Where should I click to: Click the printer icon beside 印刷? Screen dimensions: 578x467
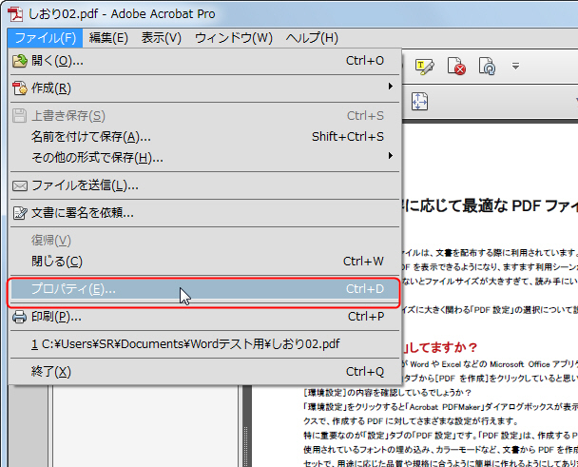click(x=20, y=317)
